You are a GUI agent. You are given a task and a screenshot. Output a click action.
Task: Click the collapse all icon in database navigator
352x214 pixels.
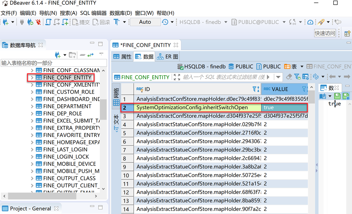(82, 55)
